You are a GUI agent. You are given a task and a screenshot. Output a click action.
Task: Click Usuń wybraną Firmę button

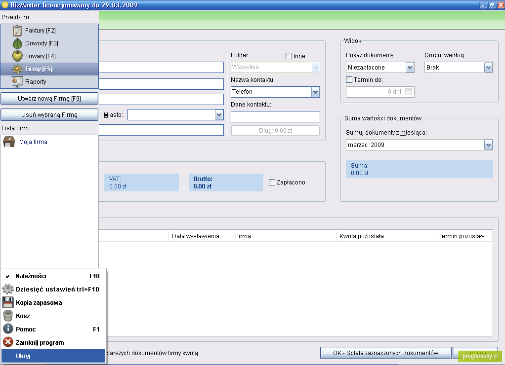(49, 114)
